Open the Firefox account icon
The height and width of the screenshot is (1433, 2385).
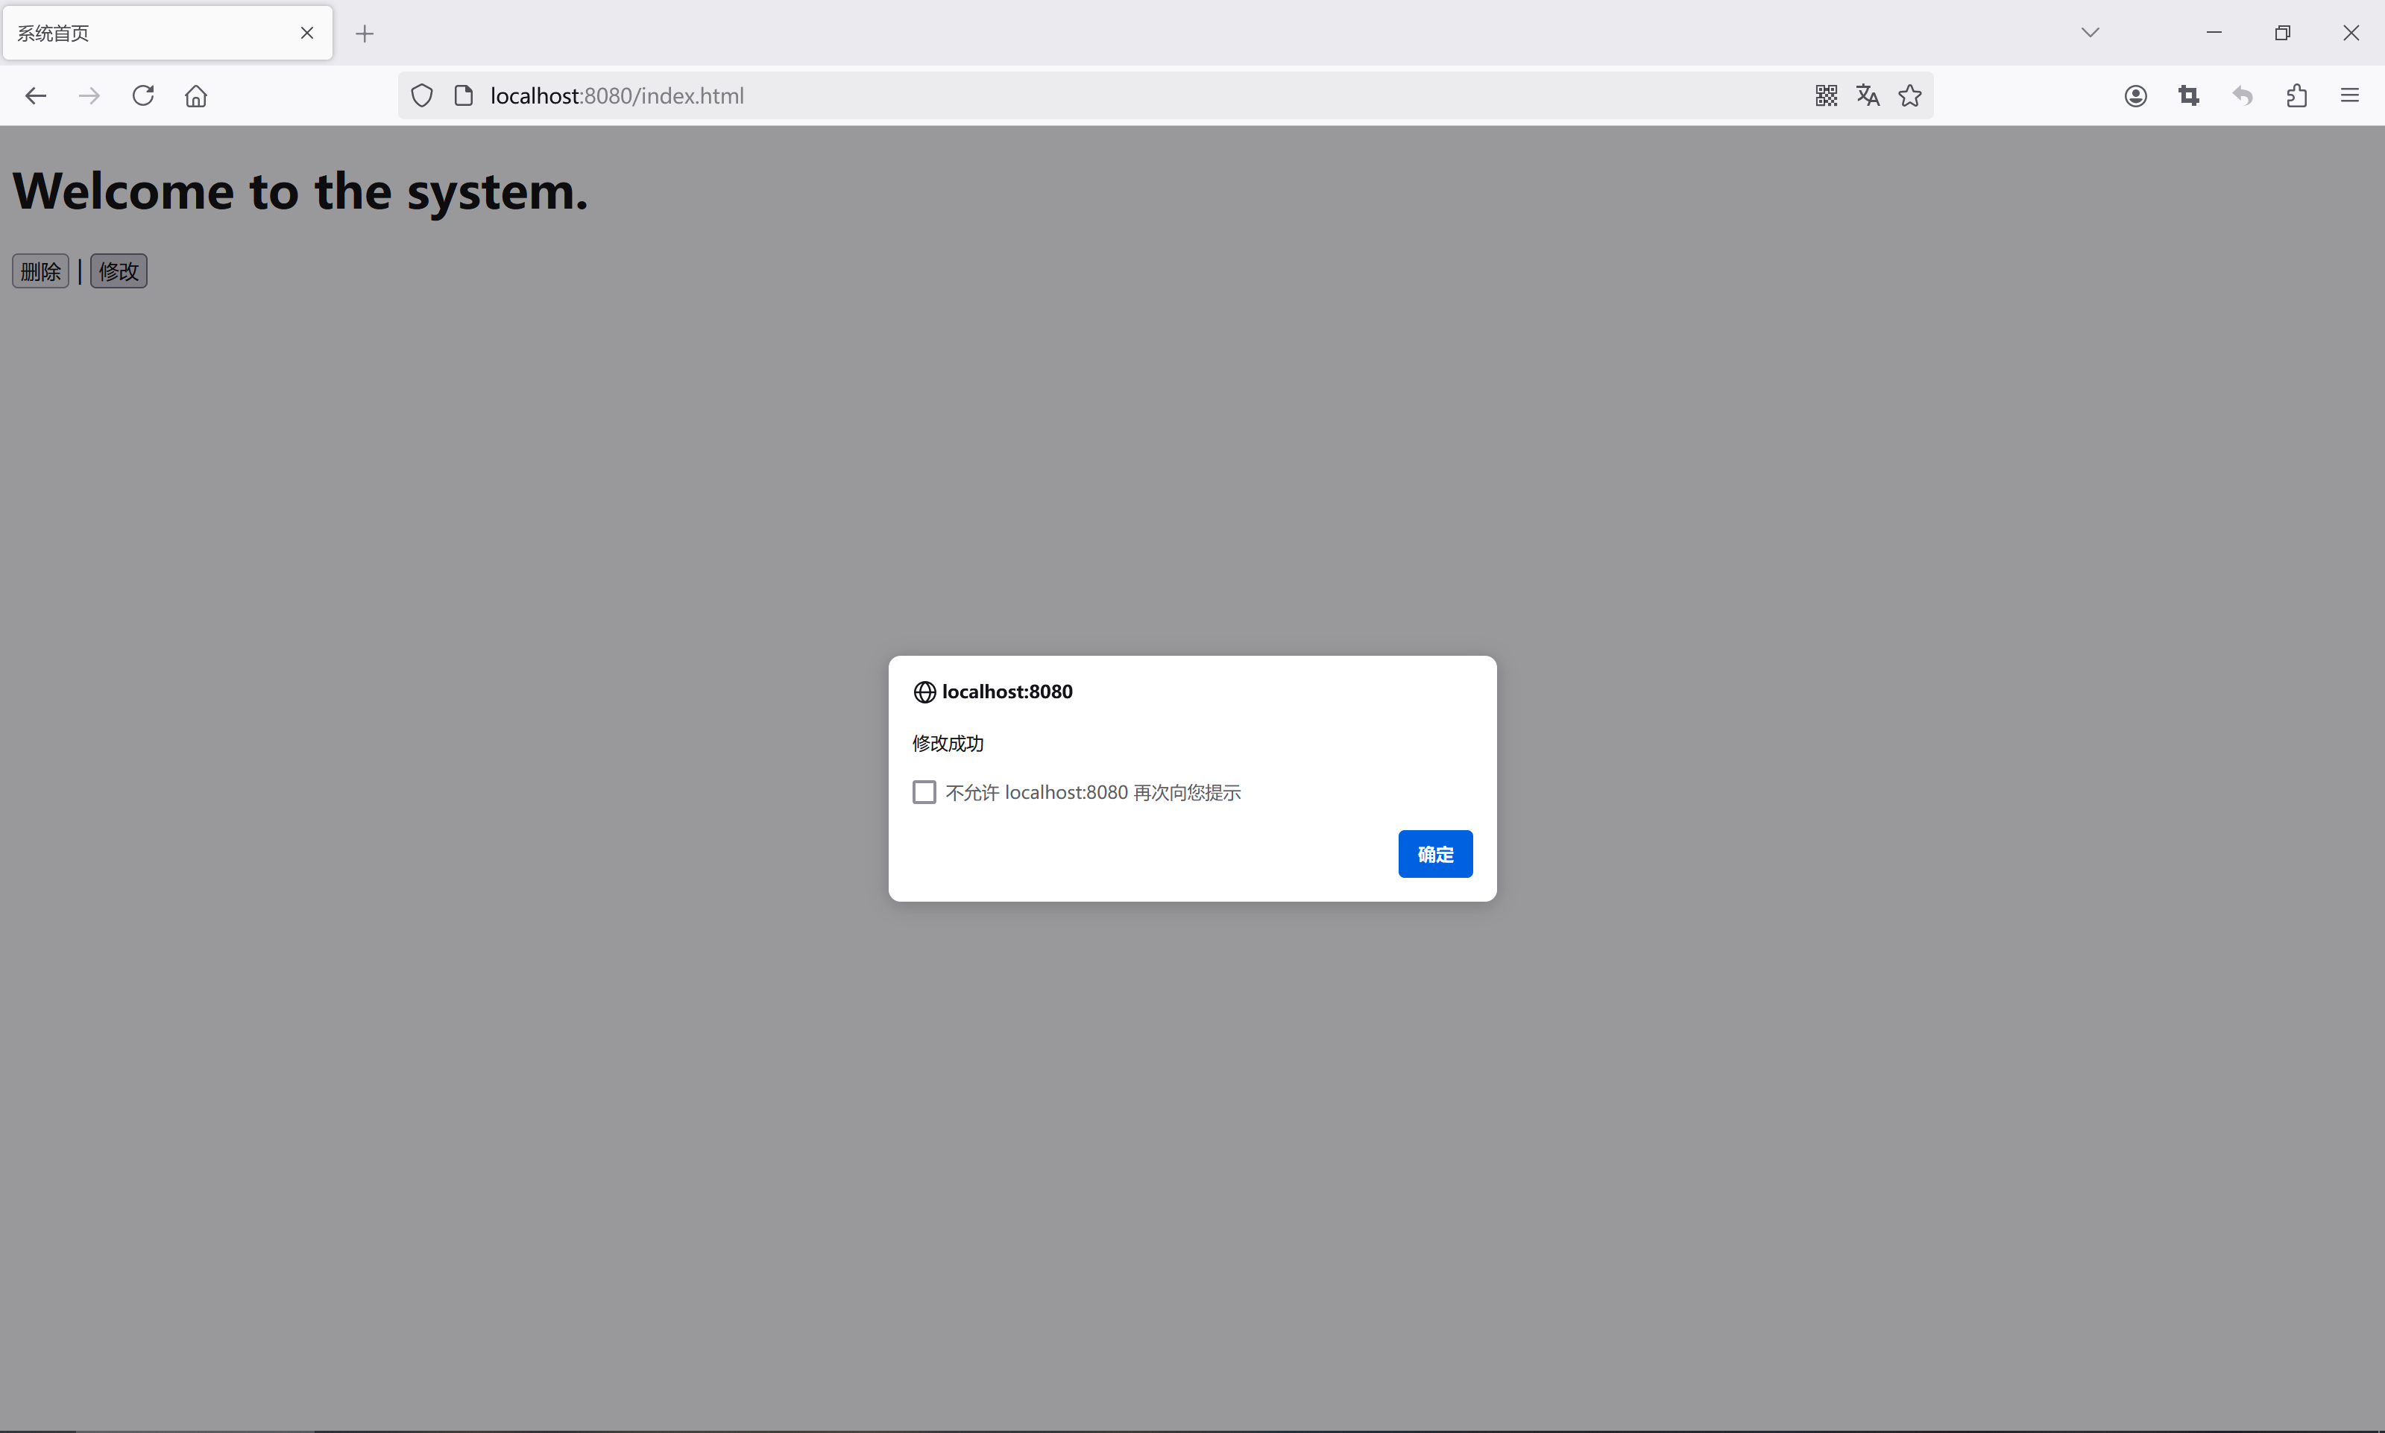tap(2136, 95)
